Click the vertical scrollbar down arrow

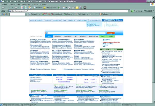pos(153,102)
